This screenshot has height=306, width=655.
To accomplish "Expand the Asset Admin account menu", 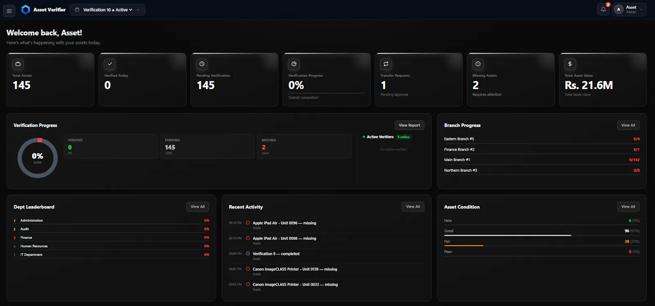I will pos(630,9).
